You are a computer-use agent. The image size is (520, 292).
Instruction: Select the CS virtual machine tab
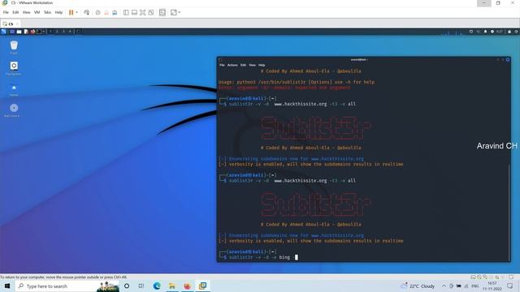10,24
